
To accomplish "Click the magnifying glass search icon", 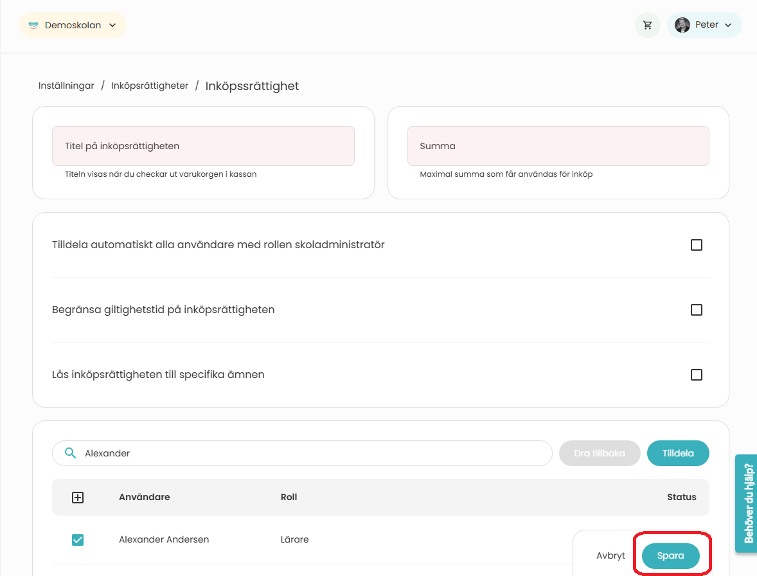I will 71,453.
